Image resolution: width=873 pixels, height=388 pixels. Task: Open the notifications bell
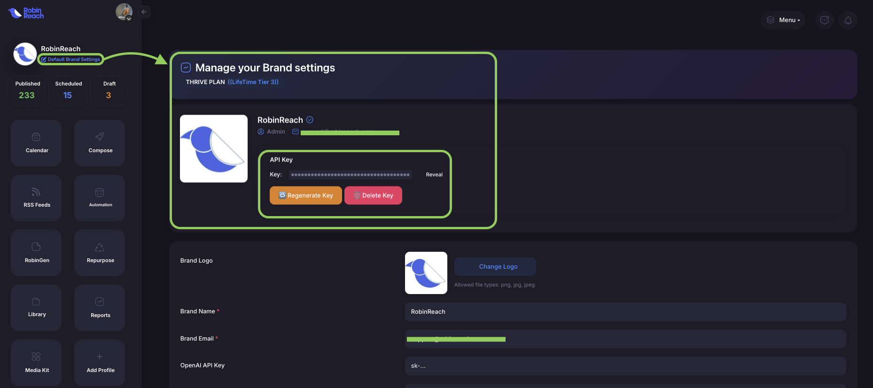click(x=848, y=20)
